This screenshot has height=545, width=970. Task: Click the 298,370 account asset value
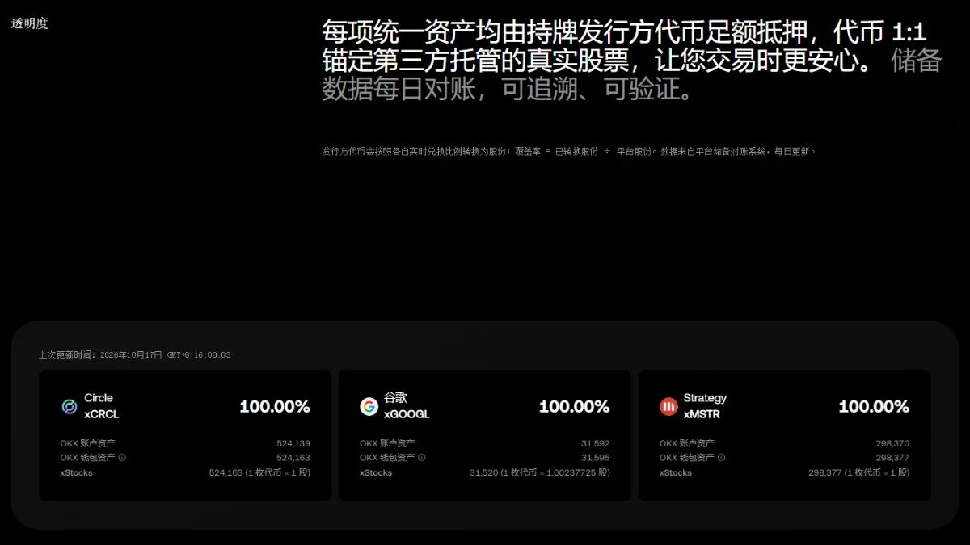pyautogui.click(x=892, y=443)
